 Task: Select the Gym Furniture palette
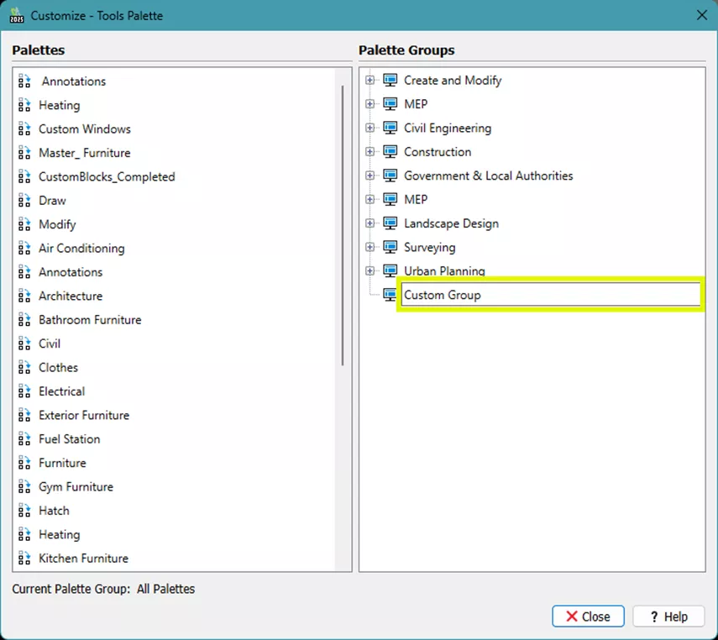76,487
